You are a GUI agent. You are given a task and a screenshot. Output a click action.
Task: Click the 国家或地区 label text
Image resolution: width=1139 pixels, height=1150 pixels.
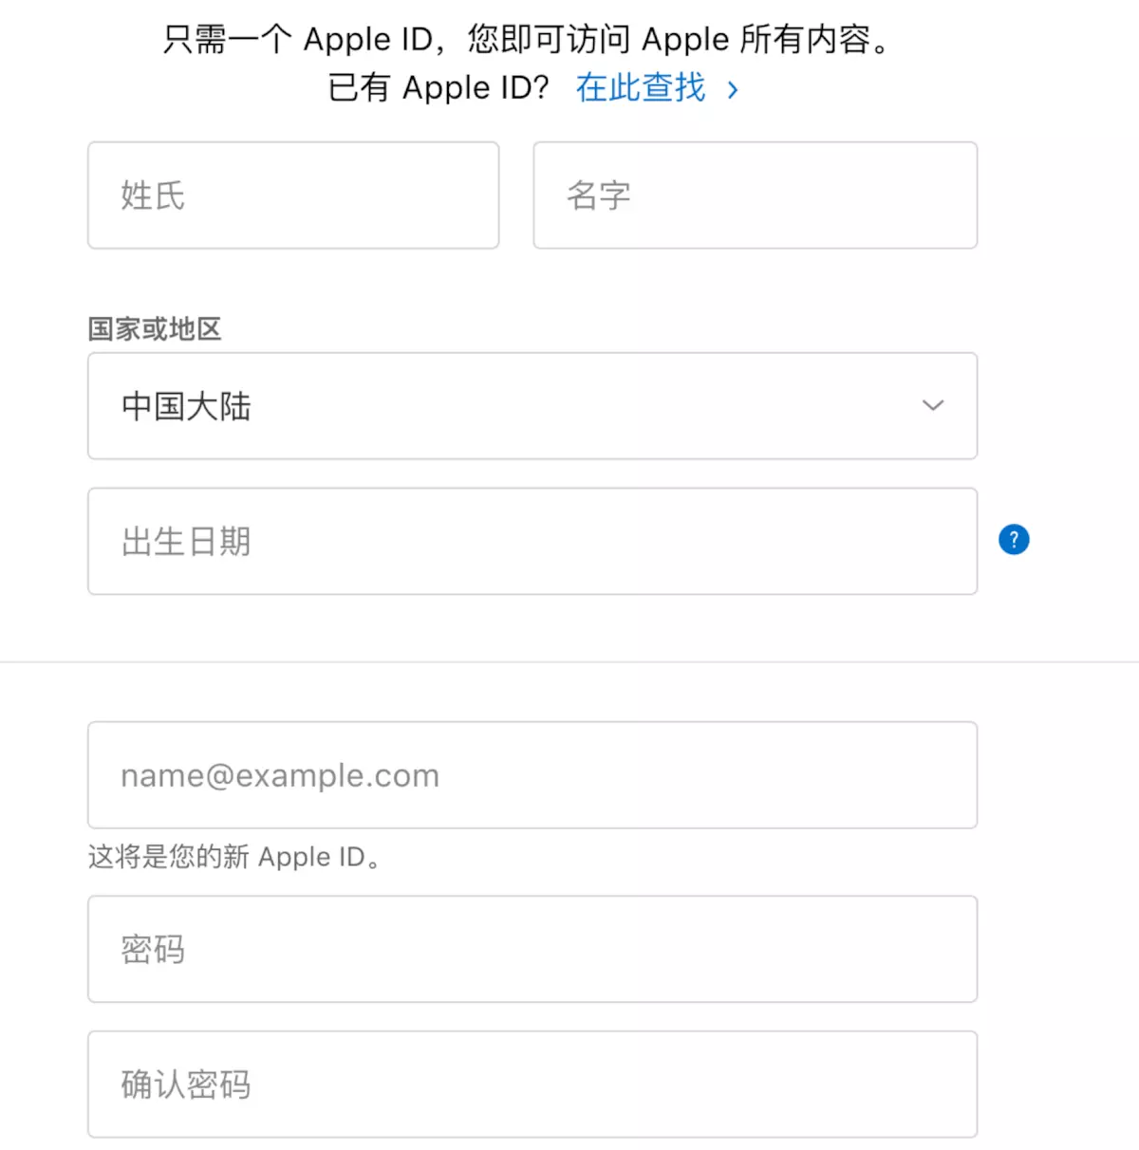point(155,329)
